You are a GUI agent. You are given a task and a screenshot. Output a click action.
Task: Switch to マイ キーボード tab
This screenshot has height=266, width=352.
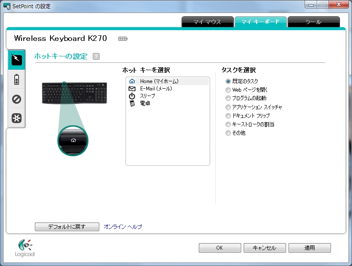pyautogui.click(x=261, y=22)
